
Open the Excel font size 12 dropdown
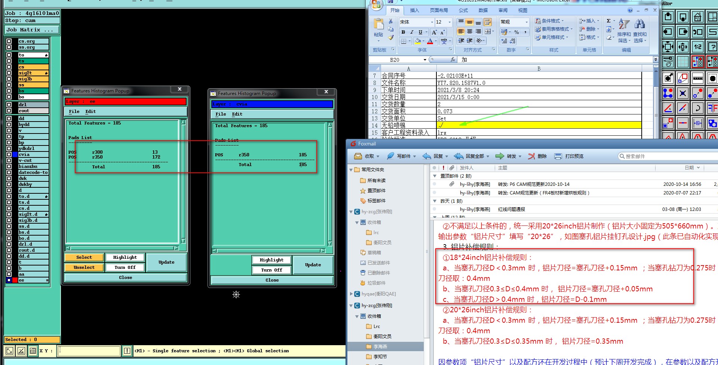click(x=449, y=22)
